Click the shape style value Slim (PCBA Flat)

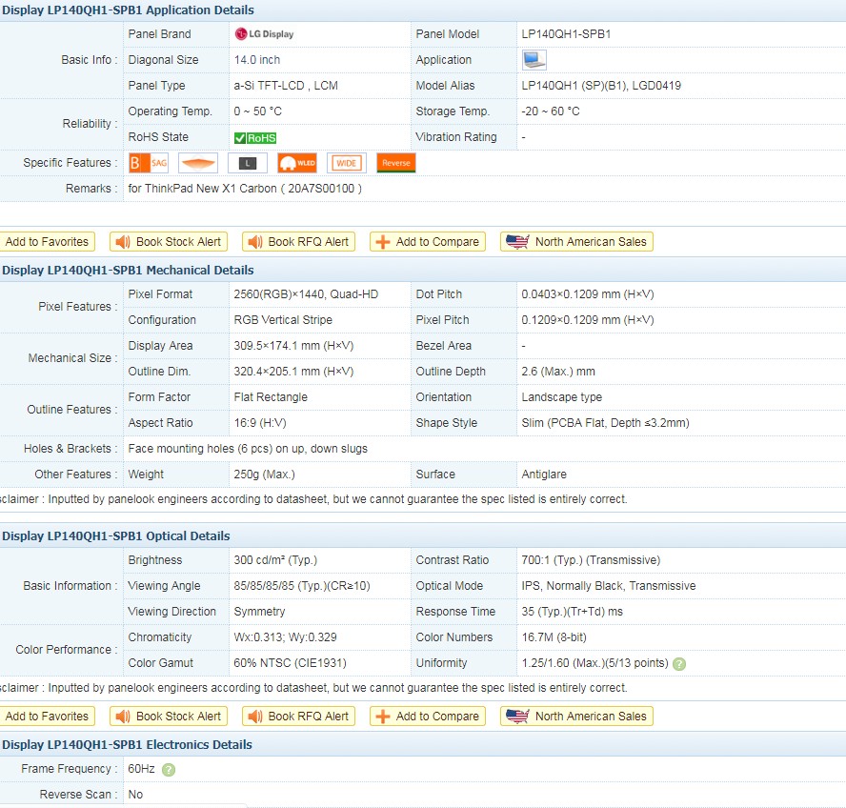point(605,423)
